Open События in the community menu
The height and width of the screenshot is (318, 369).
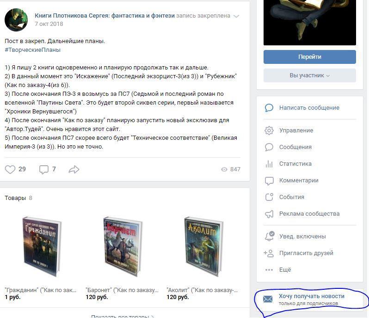[291, 197]
